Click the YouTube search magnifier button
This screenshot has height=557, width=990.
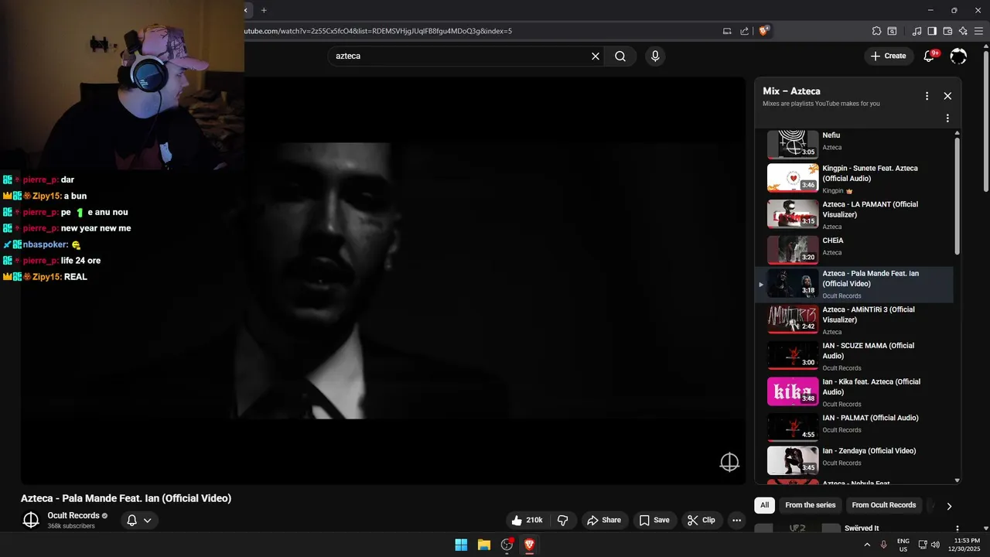[620, 56]
